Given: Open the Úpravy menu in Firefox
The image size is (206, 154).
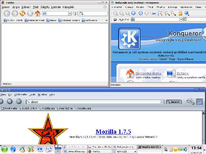Looking at the screenshot, I should 16,7.
